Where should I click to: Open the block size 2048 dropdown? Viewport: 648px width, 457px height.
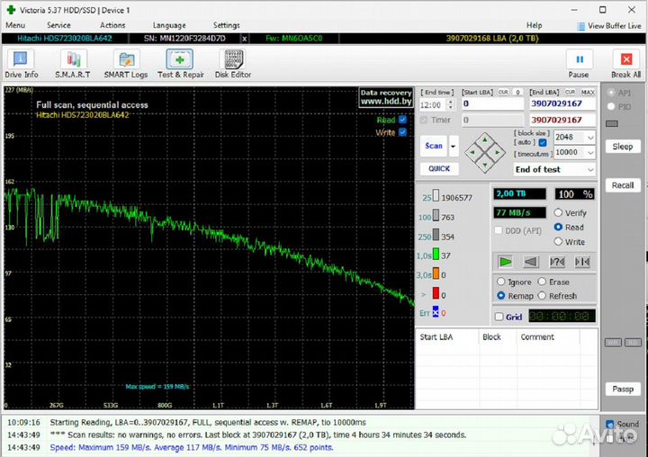(x=589, y=137)
